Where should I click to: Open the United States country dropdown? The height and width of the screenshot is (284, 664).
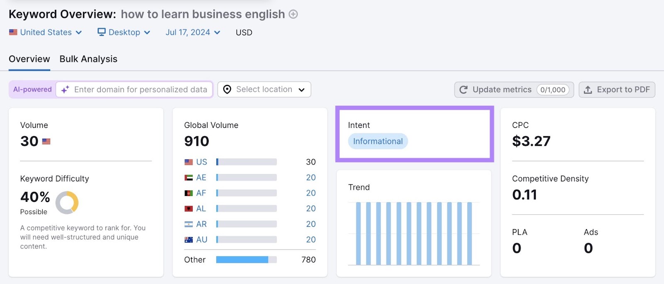[x=46, y=32]
